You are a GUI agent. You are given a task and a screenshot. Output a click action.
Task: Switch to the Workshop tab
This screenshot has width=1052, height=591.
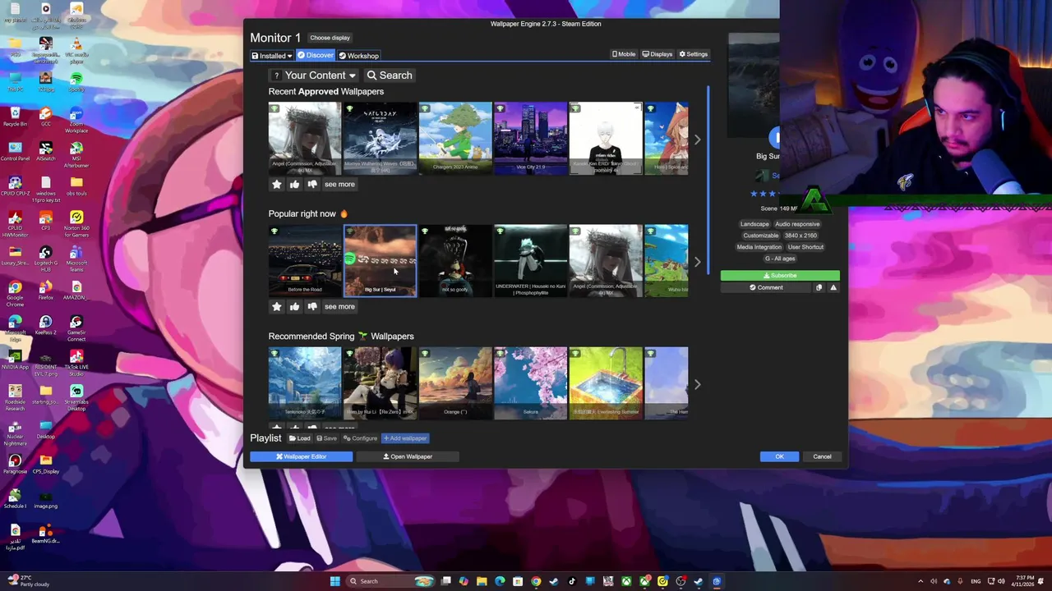click(358, 56)
